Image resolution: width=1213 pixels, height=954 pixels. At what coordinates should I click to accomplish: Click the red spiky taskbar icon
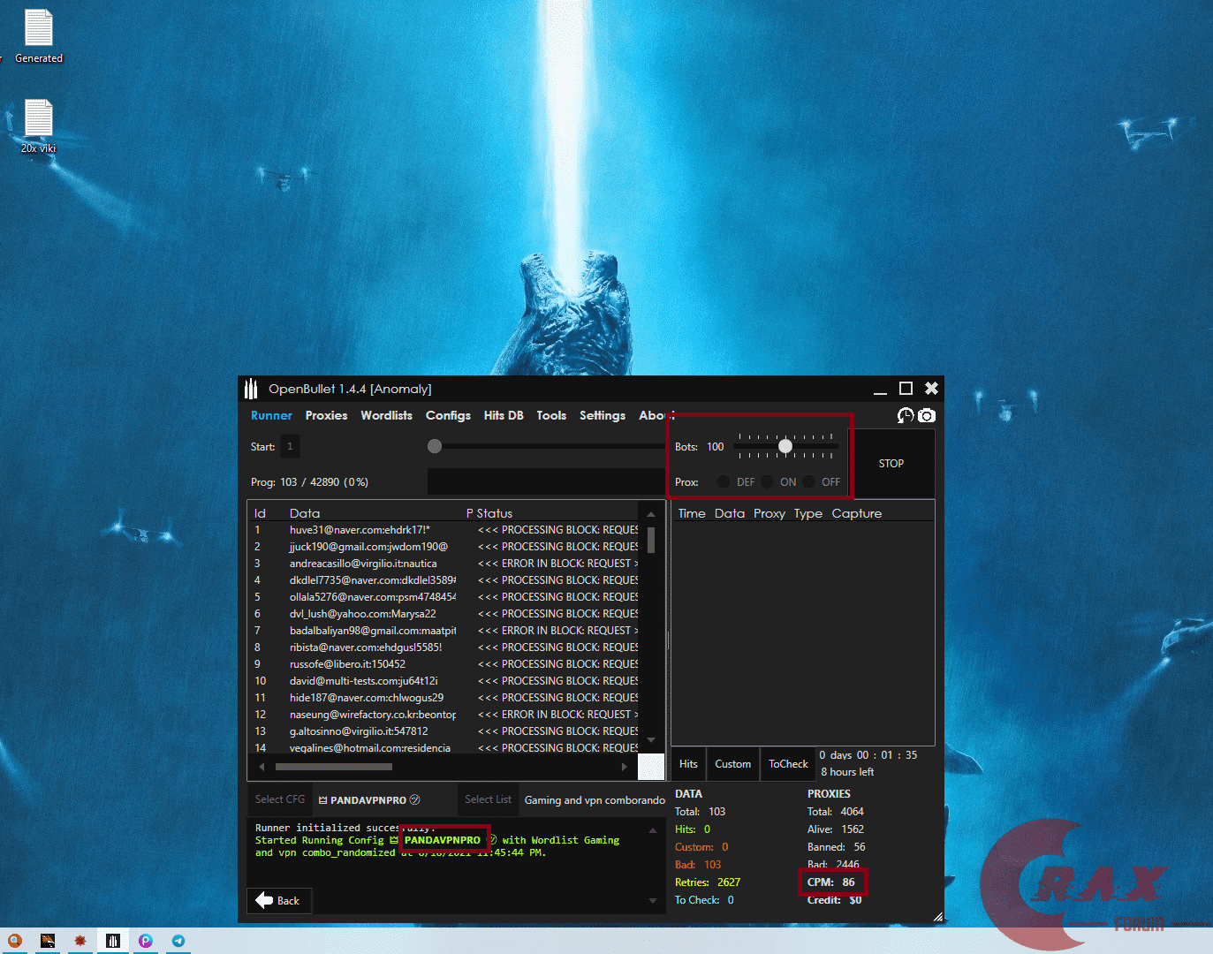pyautogui.click(x=80, y=941)
